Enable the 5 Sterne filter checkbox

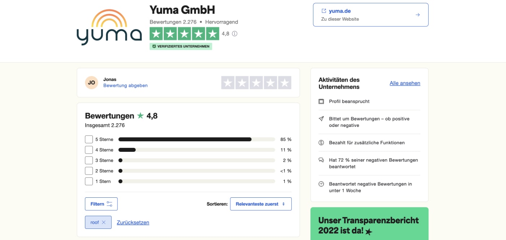(89, 139)
